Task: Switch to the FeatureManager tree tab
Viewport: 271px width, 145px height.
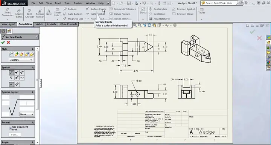Action: click(3, 31)
